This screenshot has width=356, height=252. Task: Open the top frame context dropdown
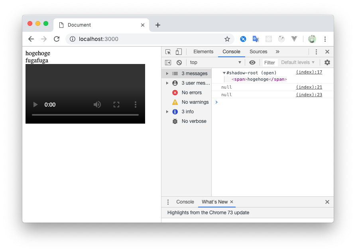[215, 62]
